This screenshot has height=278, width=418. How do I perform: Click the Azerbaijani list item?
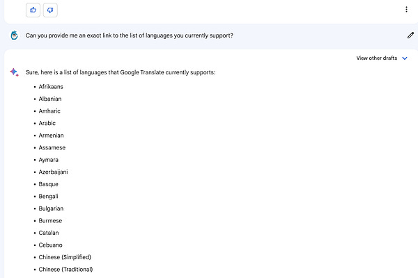pos(54,172)
